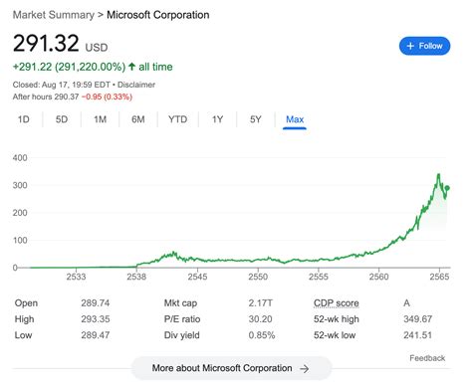Follow Microsoft Corporation stock
Image resolution: width=472 pixels, height=388 pixels.
[x=424, y=46]
